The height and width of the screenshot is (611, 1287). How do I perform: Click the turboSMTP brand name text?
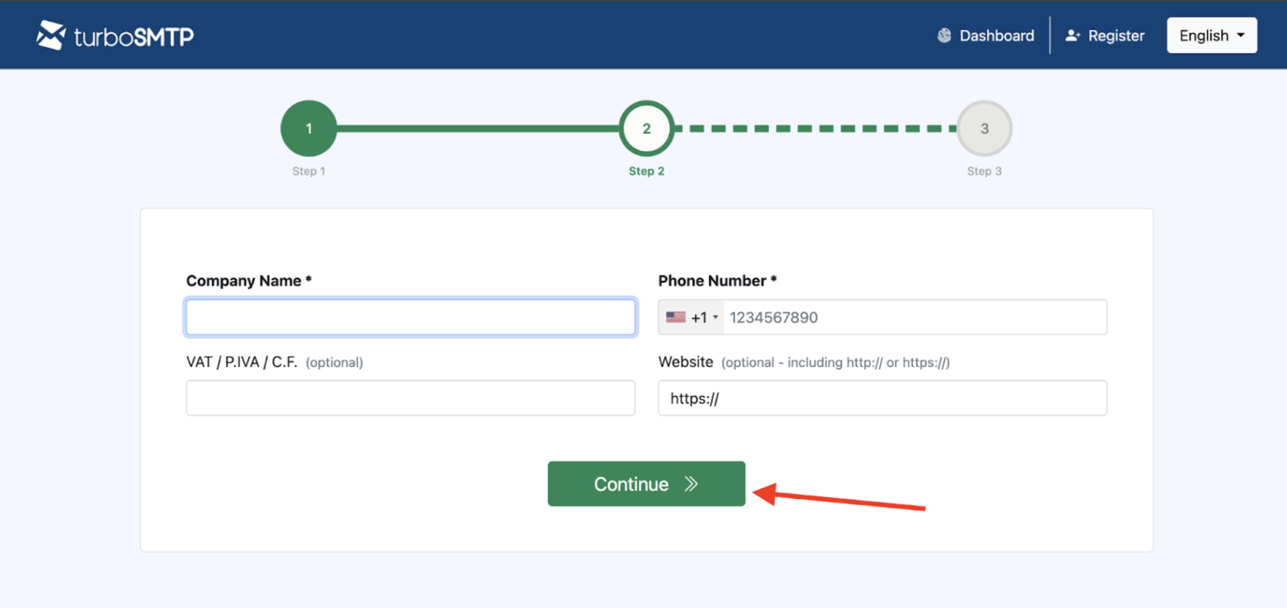click(x=134, y=37)
